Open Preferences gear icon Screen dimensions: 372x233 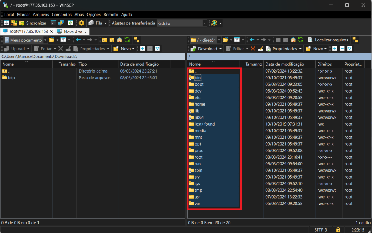(x=81, y=23)
